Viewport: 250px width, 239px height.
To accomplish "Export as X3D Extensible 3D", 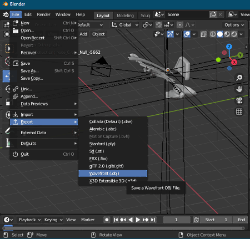I will coord(113,181).
